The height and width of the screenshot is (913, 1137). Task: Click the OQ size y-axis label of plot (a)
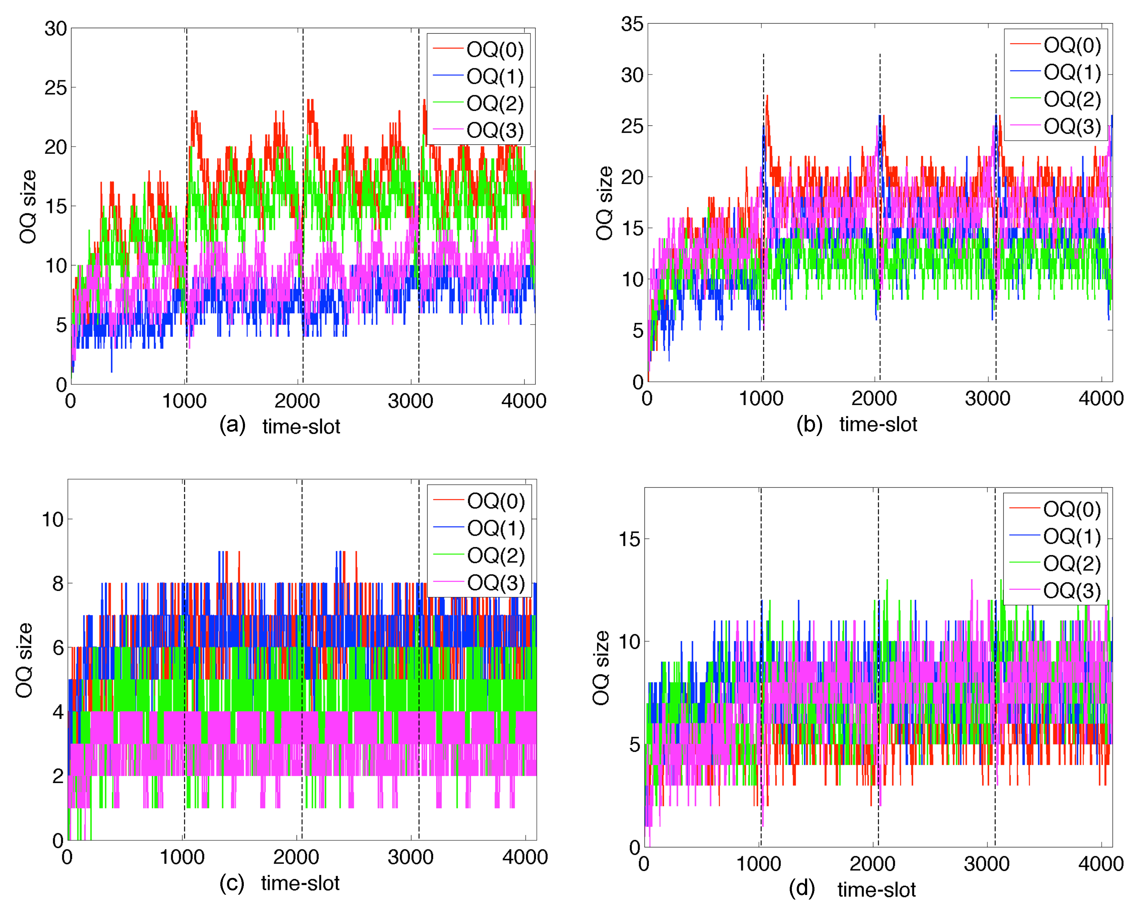27,206
